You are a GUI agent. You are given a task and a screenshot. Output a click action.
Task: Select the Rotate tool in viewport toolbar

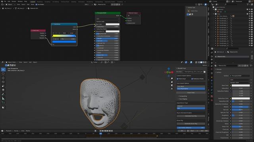[x=3, y=82]
